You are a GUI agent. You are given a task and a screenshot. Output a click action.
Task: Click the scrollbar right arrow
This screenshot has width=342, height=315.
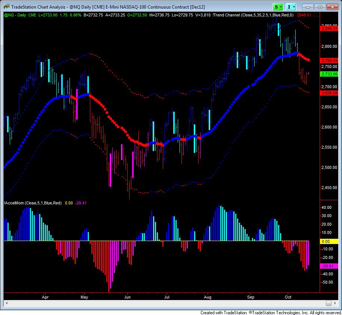click(335, 303)
